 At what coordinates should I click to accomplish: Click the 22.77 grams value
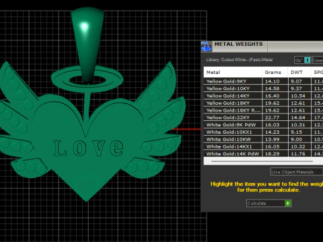(x=273, y=118)
